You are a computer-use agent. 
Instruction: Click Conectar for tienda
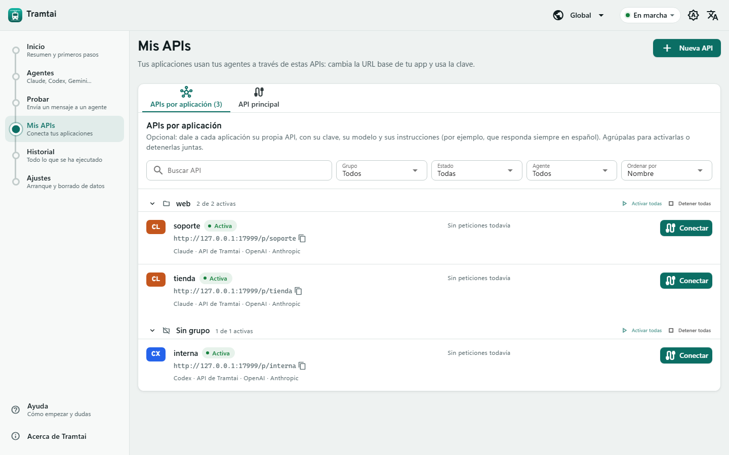[686, 281]
